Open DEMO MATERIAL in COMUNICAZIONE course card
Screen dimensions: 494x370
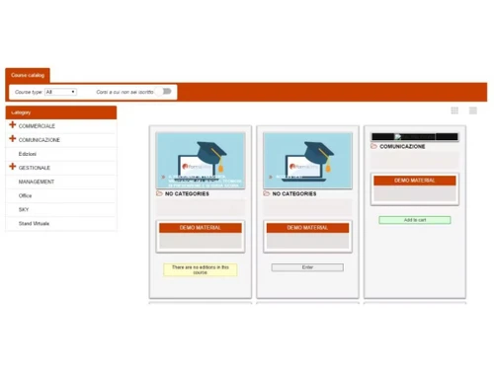(x=415, y=181)
